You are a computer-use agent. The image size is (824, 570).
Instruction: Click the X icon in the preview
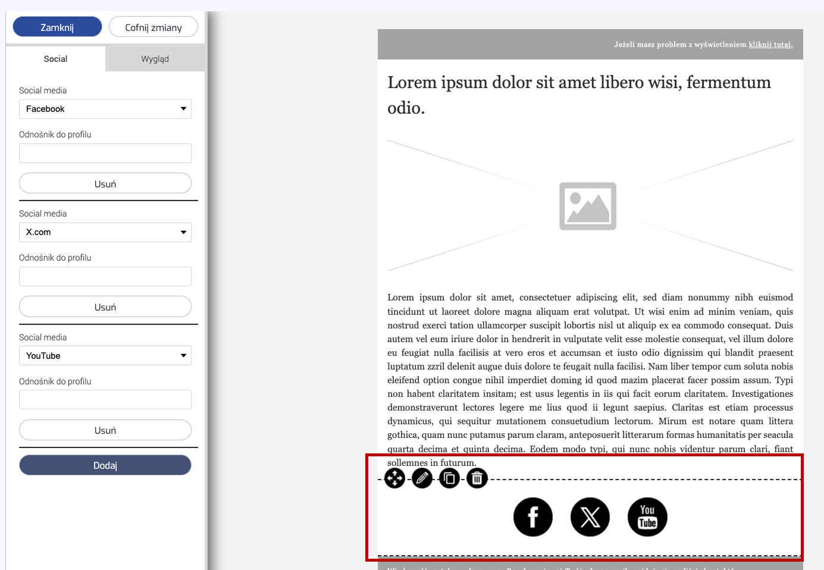[590, 517]
